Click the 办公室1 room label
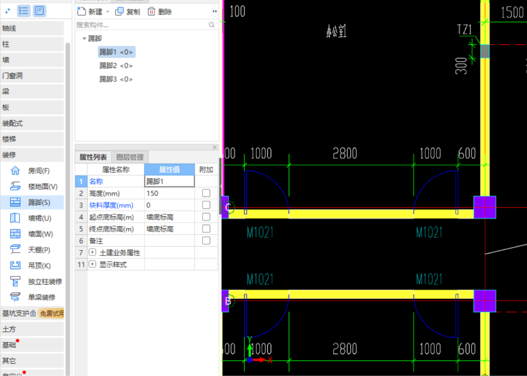Image resolution: width=527 pixels, height=376 pixels. click(336, 32)
